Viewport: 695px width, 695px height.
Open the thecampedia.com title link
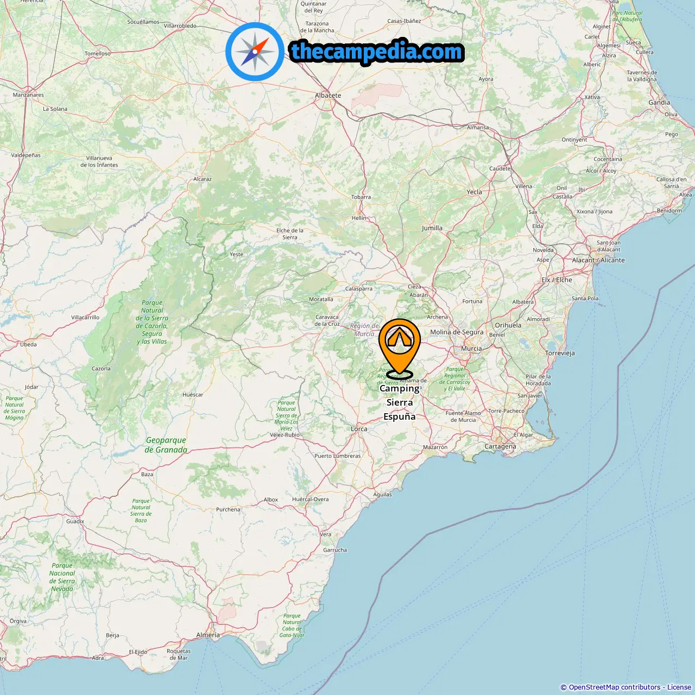(377, 52)
